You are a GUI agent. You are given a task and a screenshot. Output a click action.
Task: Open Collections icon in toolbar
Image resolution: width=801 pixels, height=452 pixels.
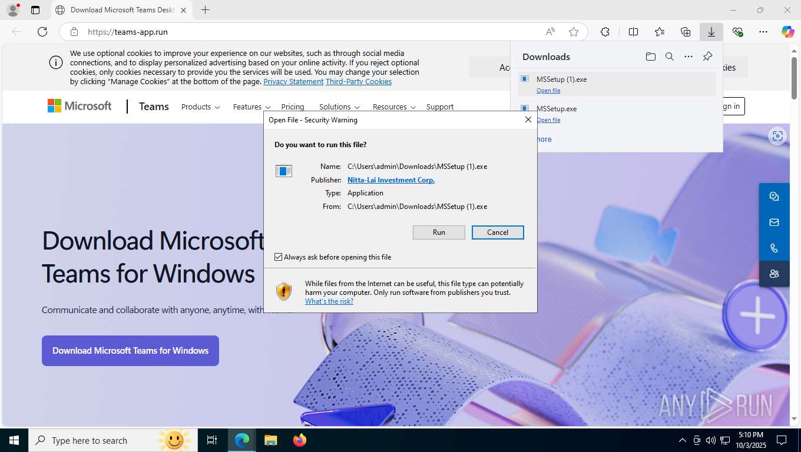pos(686,32)
